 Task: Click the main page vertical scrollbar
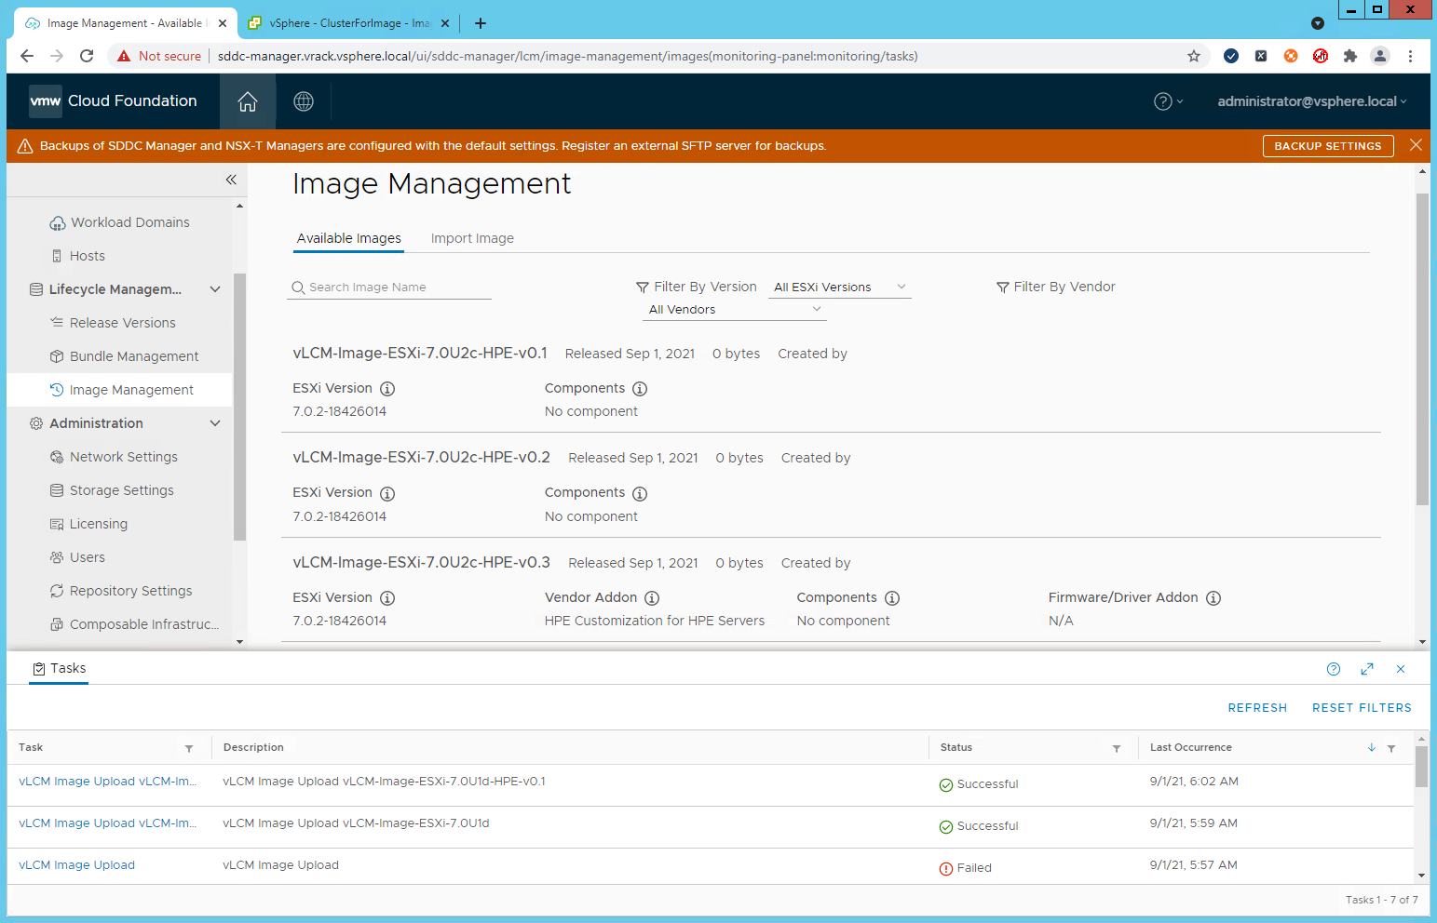point(1422,349)
